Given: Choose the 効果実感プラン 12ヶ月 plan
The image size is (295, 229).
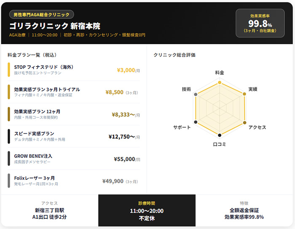Looking at the screenshot, I should click(x=74, y=114).
